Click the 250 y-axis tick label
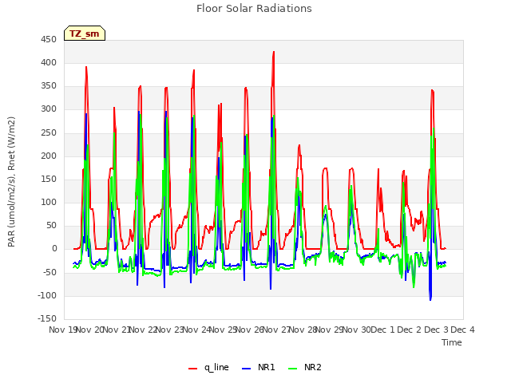The image size is (511, 383). coord(49,133)
